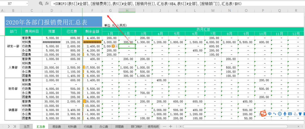Jump to last sheet with navigation arrow

[15, 126]
